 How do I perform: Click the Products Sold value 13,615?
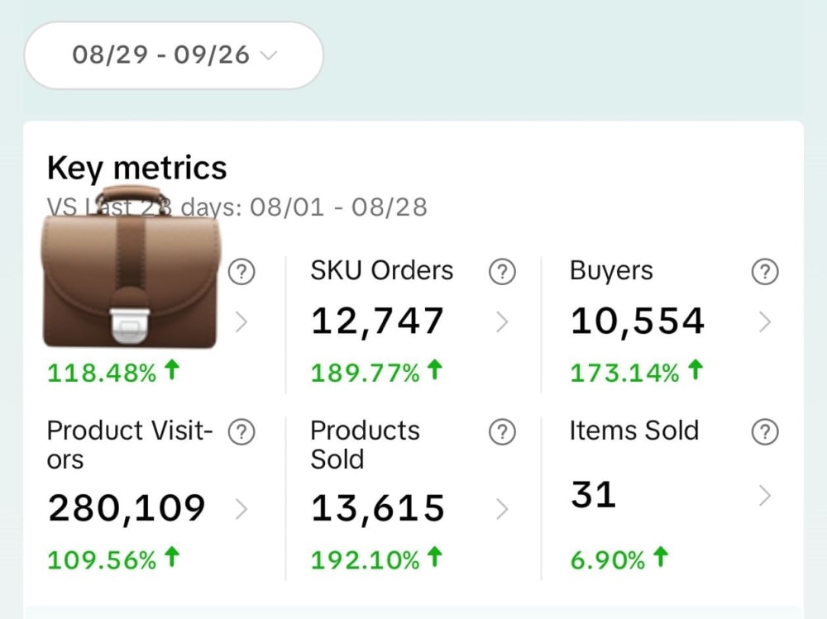tap(378, 508)
